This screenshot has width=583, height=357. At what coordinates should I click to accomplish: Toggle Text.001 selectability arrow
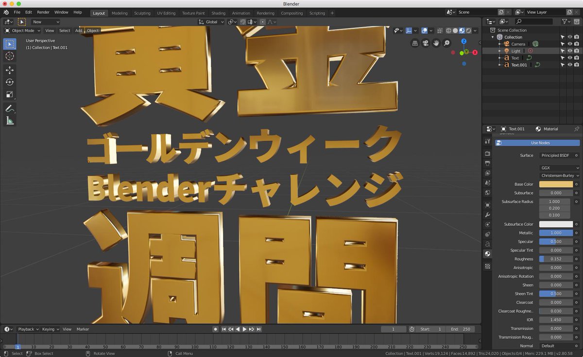563,65
